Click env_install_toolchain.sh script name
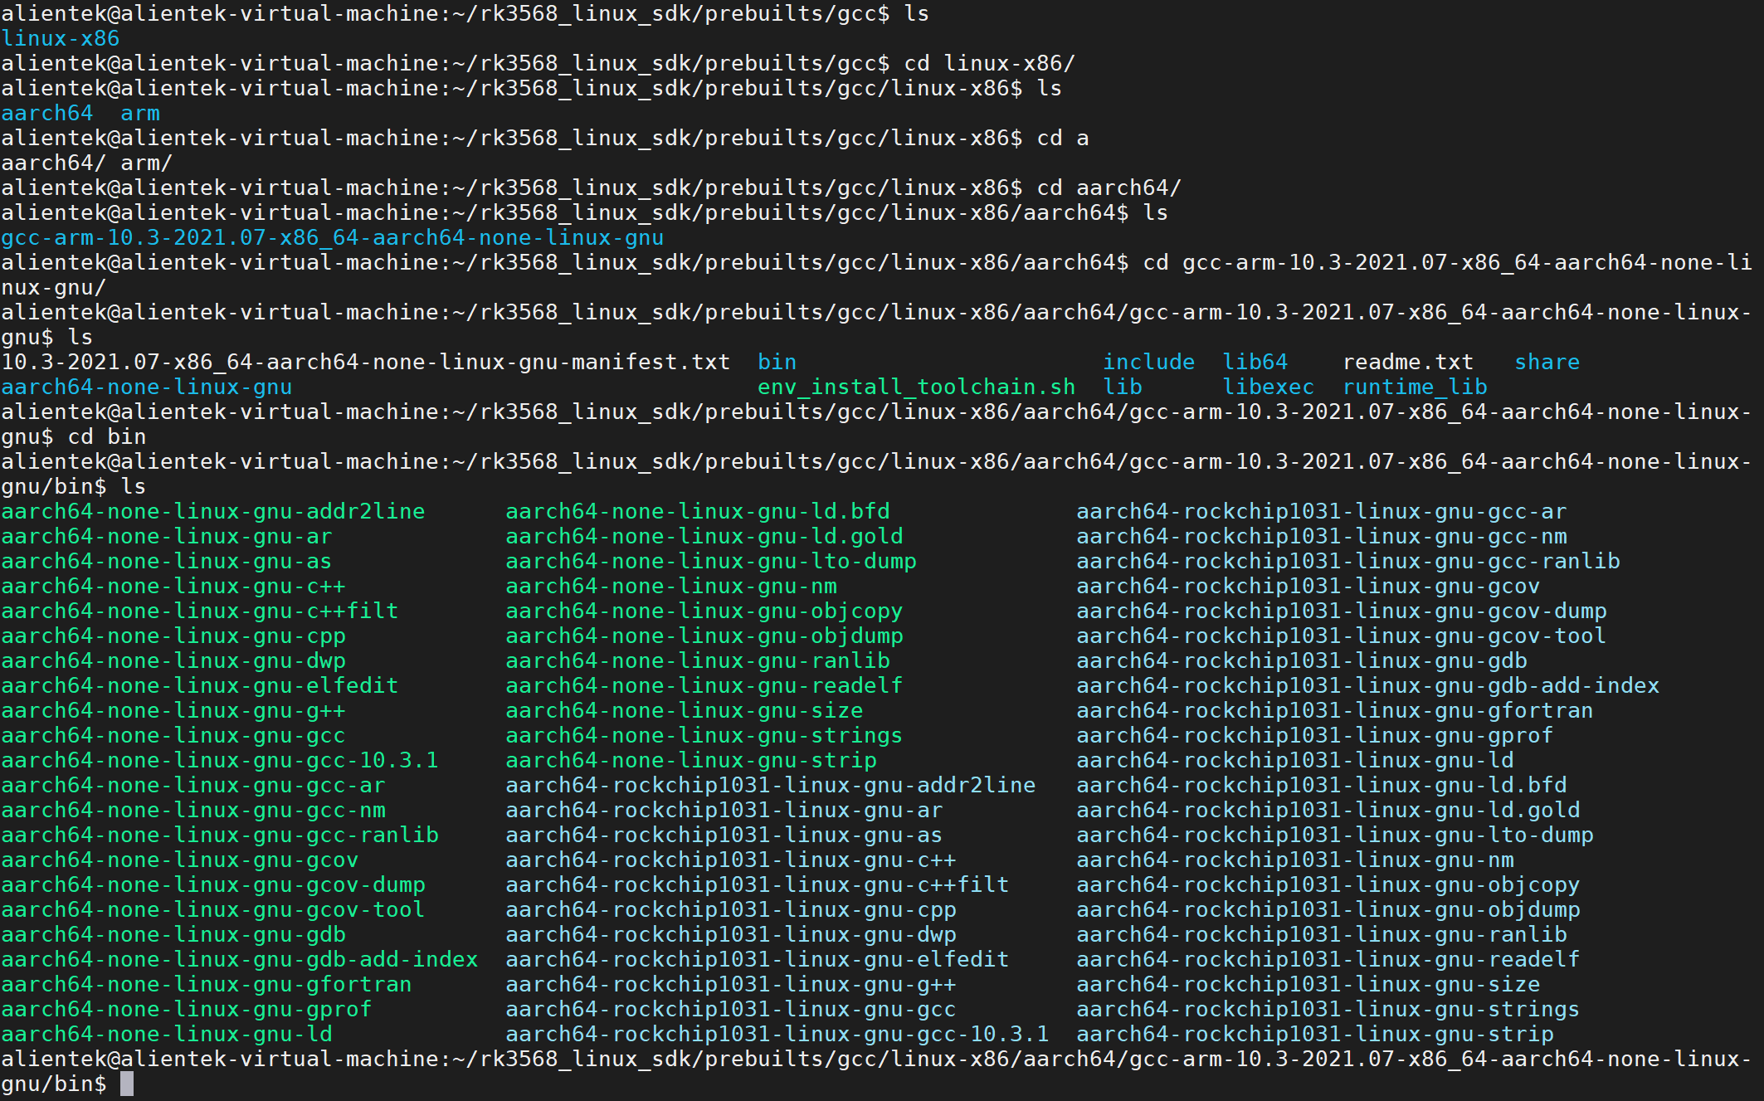This screenshot has width=1764, height=1101. pos(915,387)
